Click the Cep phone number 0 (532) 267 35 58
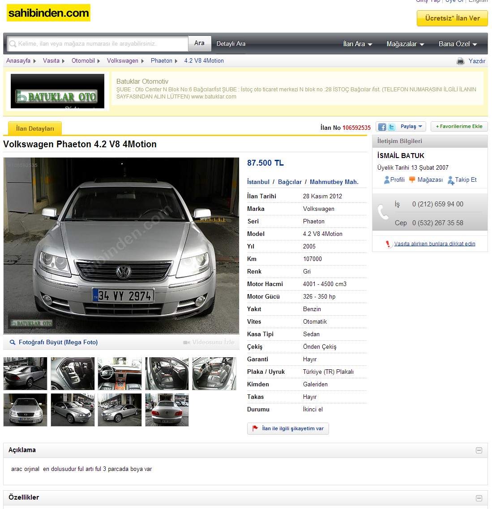The image size is (492, 509). (437, 223)
